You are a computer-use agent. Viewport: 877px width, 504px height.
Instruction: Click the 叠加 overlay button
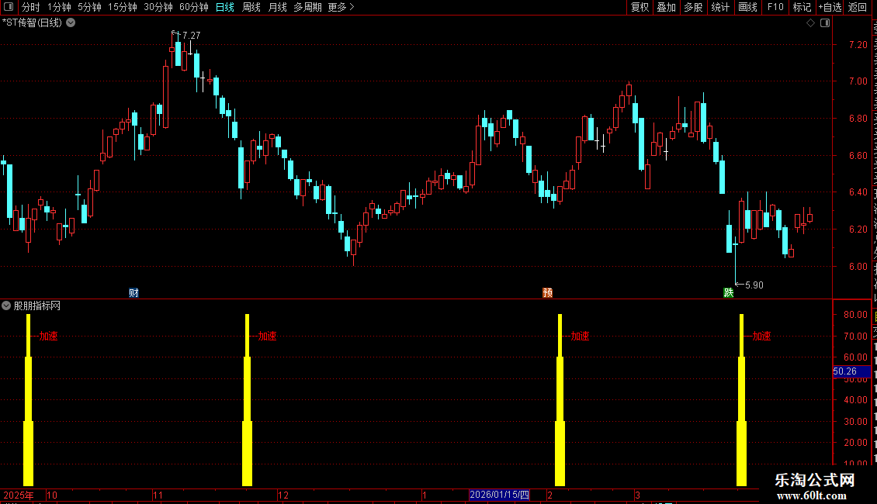click(x=667, y=7)
